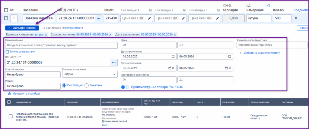Viewport: 309px width, 129px height.
Task: Click Уточнить характеристики input field
Action: [272, 45]
